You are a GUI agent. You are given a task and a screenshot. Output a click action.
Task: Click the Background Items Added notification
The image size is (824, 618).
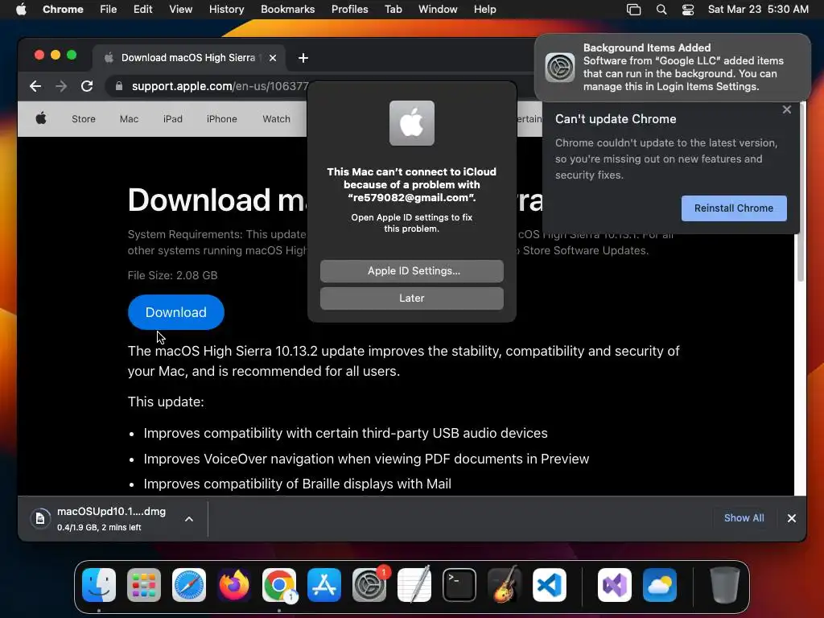[x=673, y=68]
